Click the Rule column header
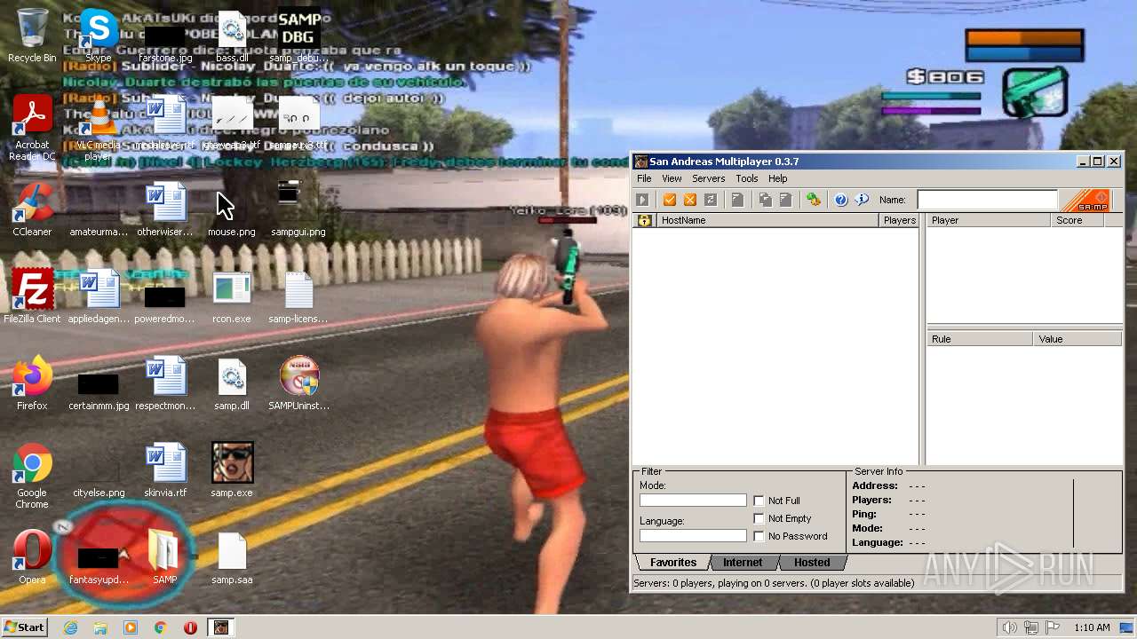Viewport: 1137px width, 639px height. (x=981, y=339)
